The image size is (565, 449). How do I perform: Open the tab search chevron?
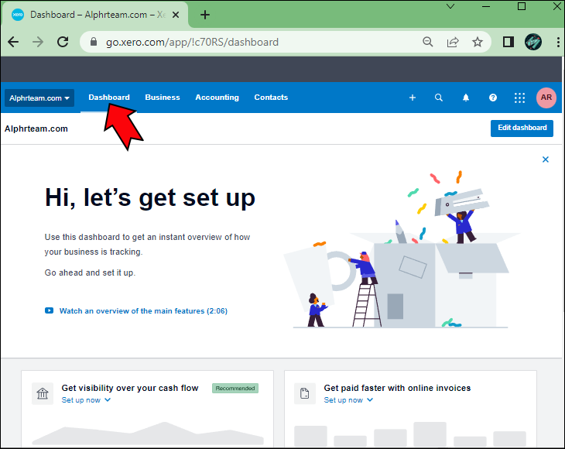pos(450,6)
